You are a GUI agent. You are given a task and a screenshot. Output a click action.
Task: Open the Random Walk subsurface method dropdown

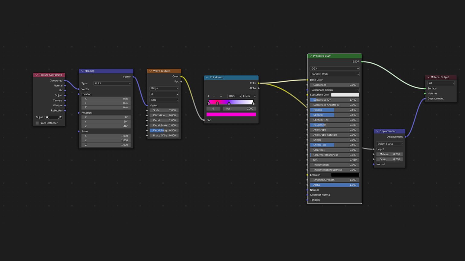click(335, 74)
